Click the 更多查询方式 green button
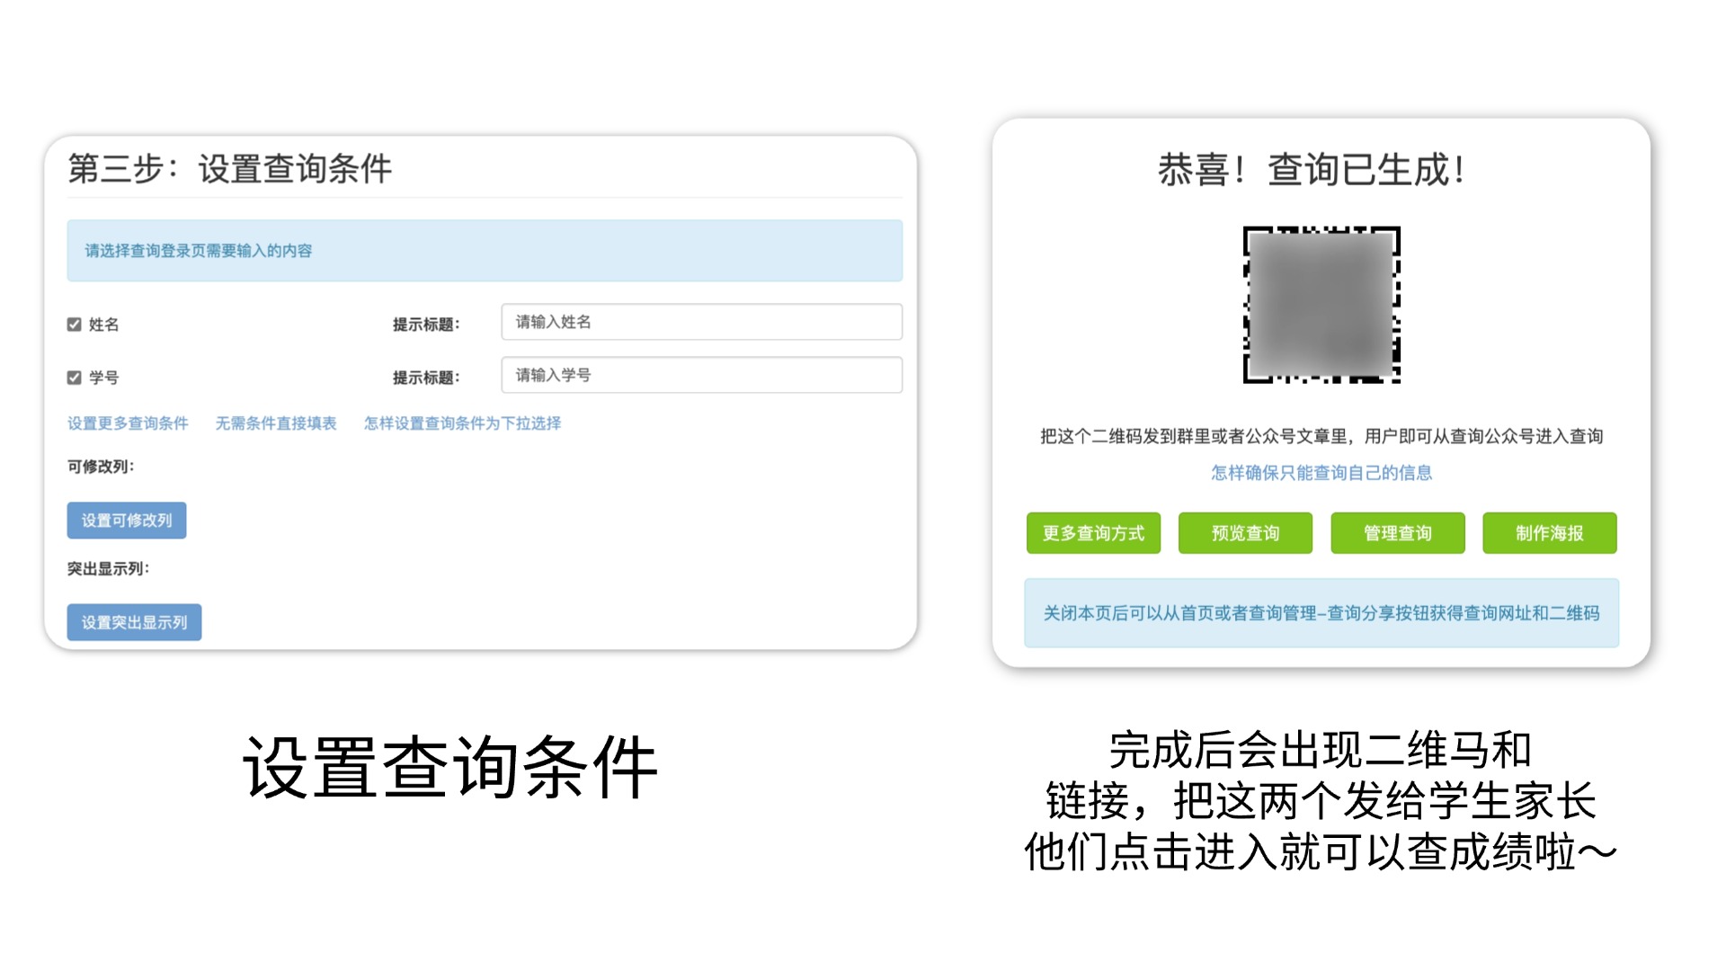 click(x=1093, y=533)
